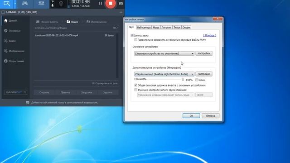Click Настройки button for main device

pyautogui.click(x=204, y=53)
